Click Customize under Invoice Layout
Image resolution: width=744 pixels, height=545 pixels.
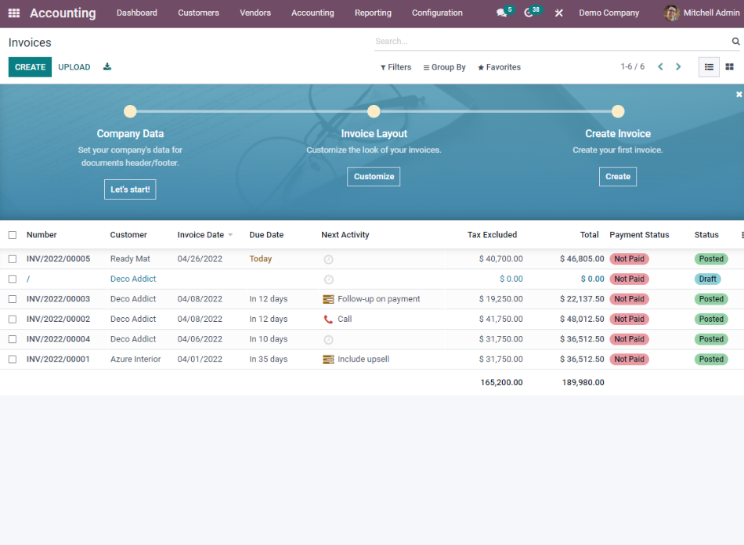pos(374,176)
